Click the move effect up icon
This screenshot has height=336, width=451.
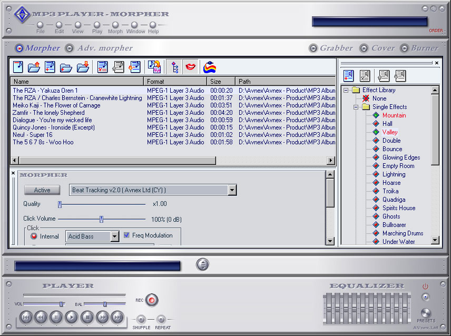pos(384,76)
